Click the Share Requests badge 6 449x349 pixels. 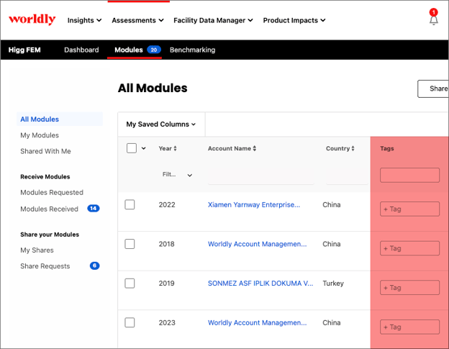(x=94, y=266)
